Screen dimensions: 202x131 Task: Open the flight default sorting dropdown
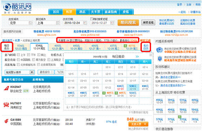click(x=19, y=72)
